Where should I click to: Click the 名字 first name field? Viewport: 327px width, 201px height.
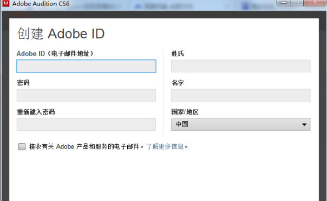coord(241,95)
